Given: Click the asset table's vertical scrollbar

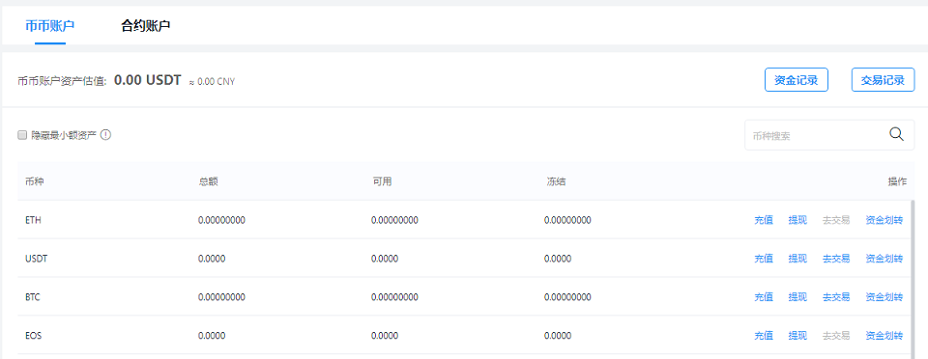Looking at the screenshot, I should coord(912,279).
